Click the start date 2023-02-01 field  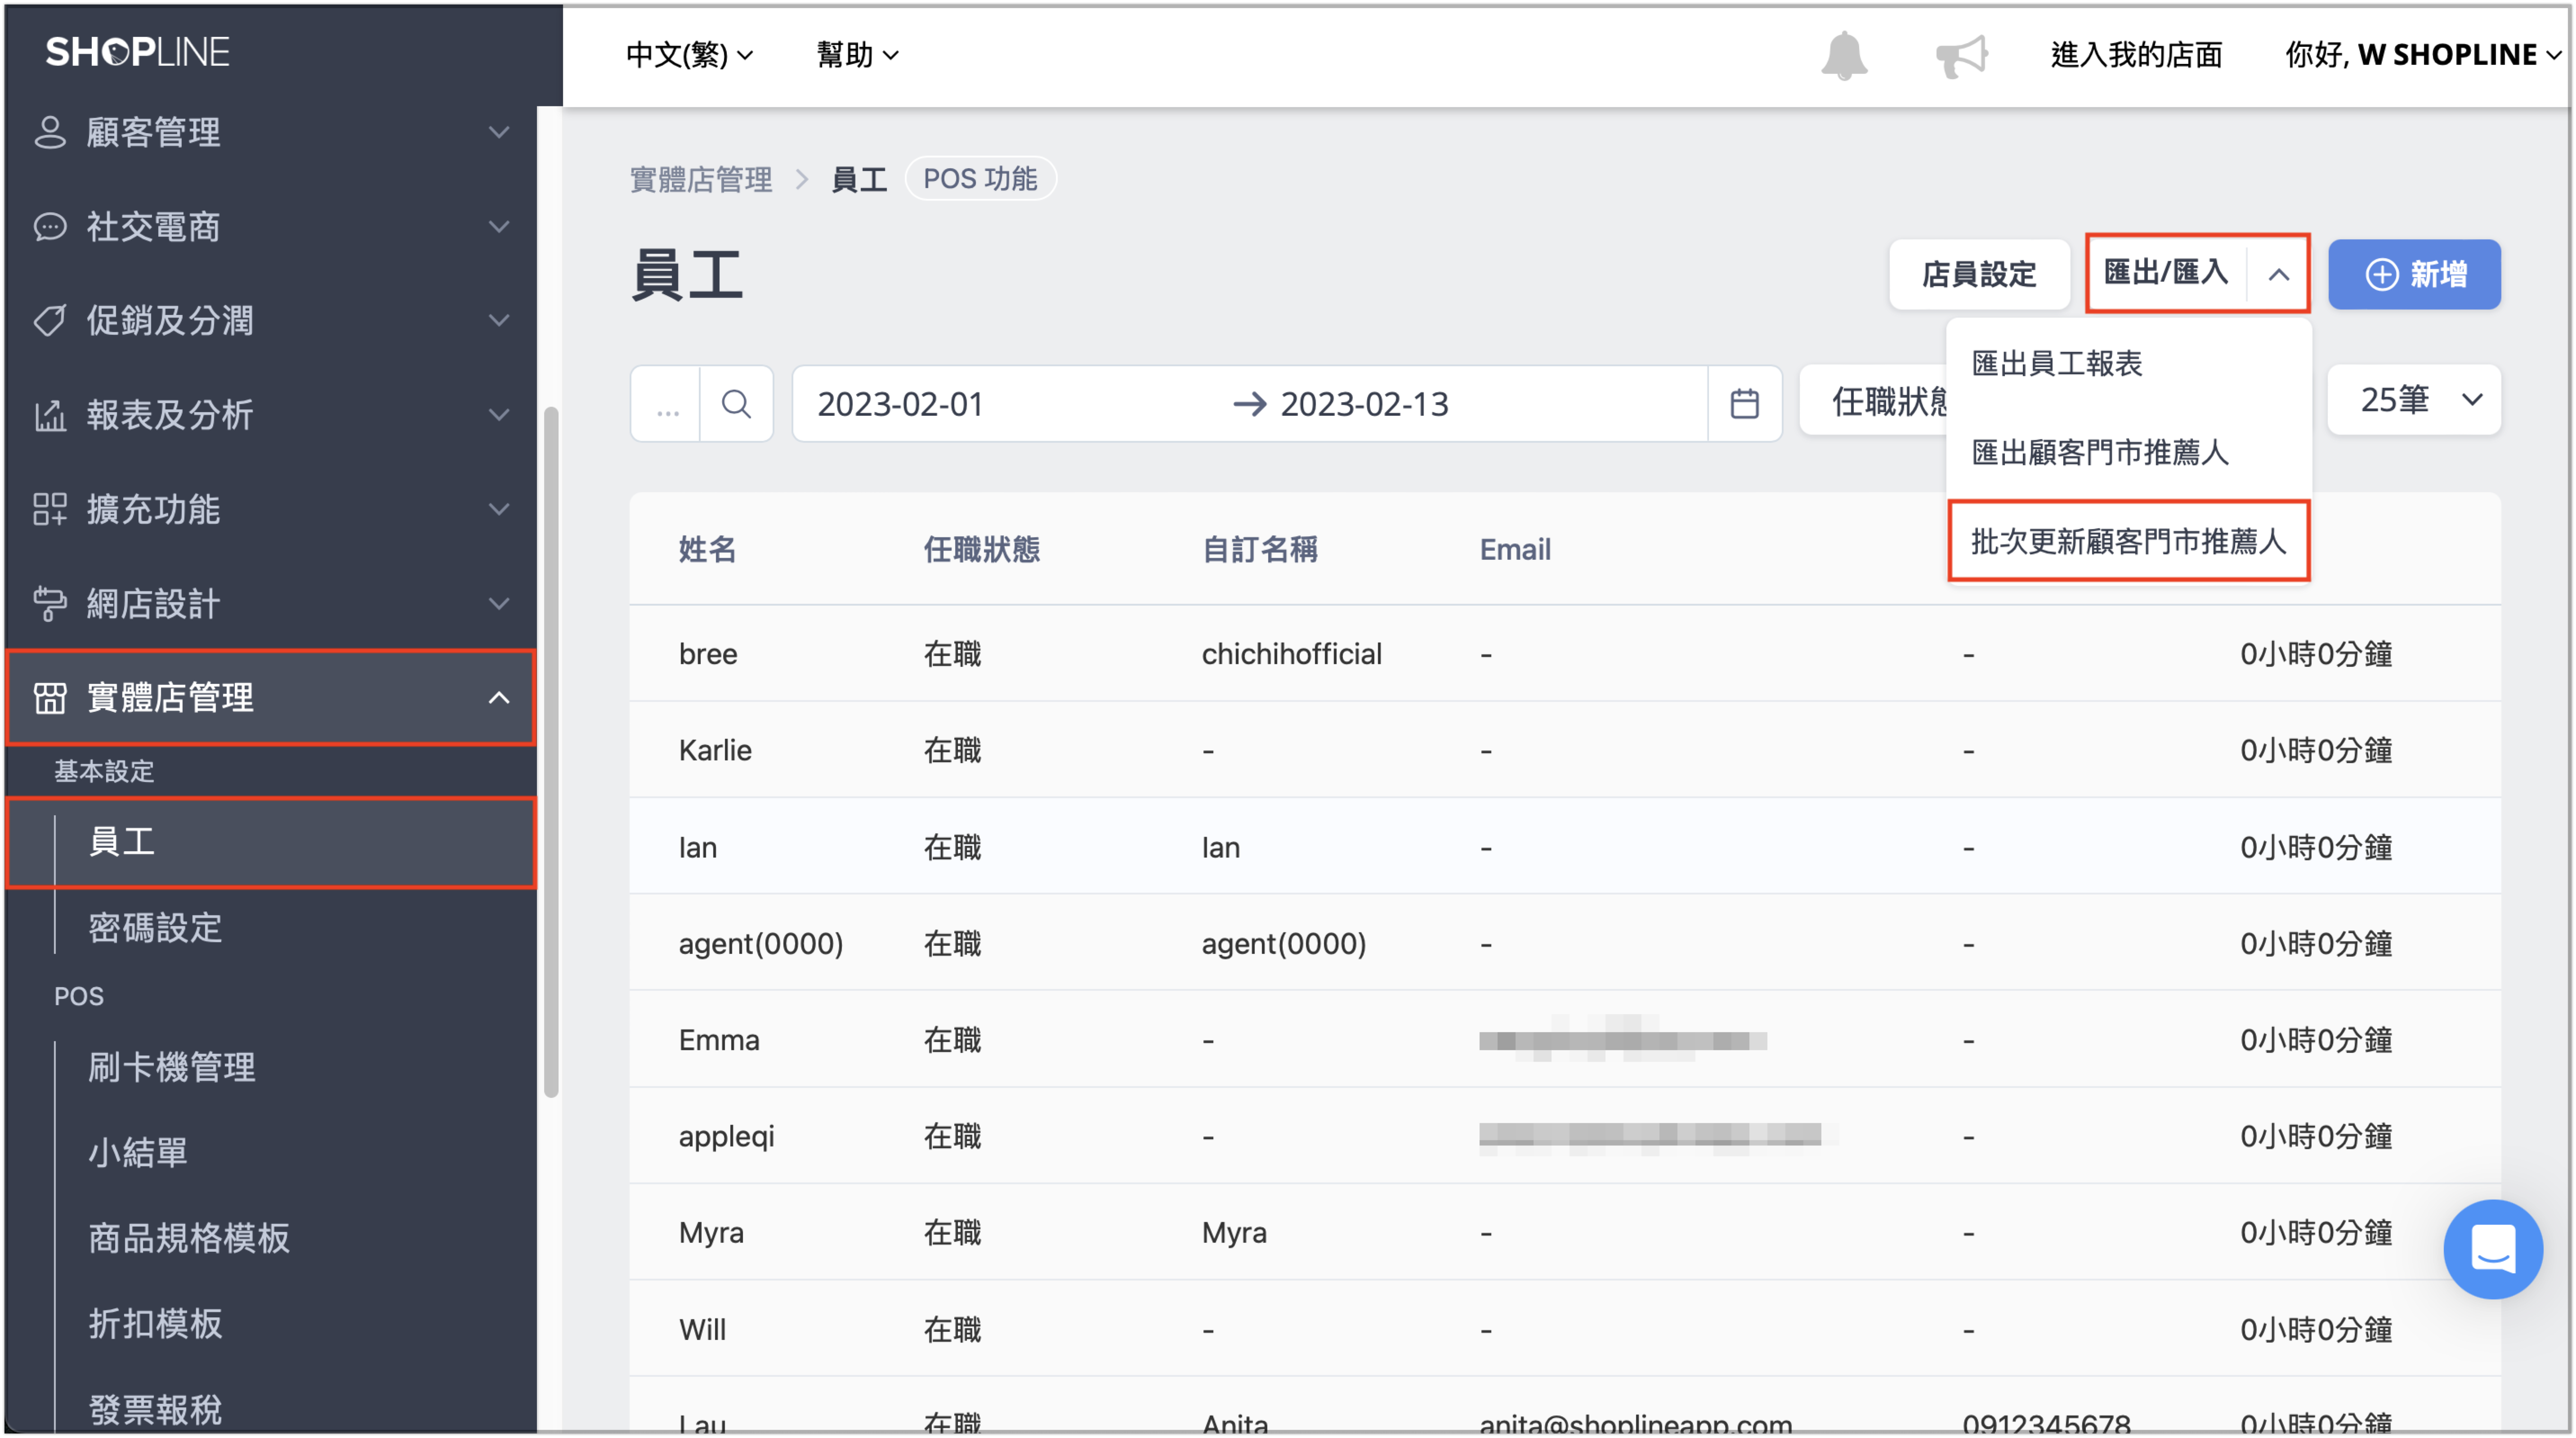(900, 404)
